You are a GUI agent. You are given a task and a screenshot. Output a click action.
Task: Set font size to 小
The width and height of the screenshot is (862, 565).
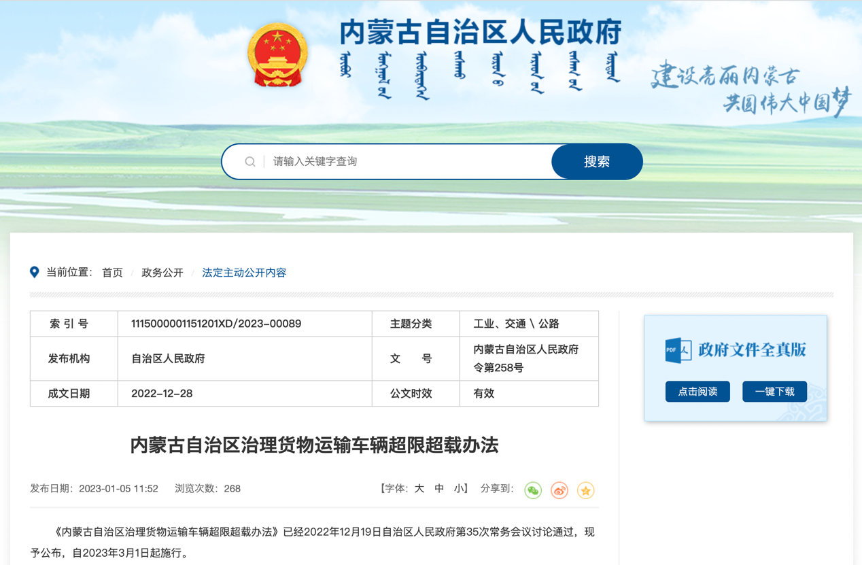pyautogui.click(x=459, y=489)
